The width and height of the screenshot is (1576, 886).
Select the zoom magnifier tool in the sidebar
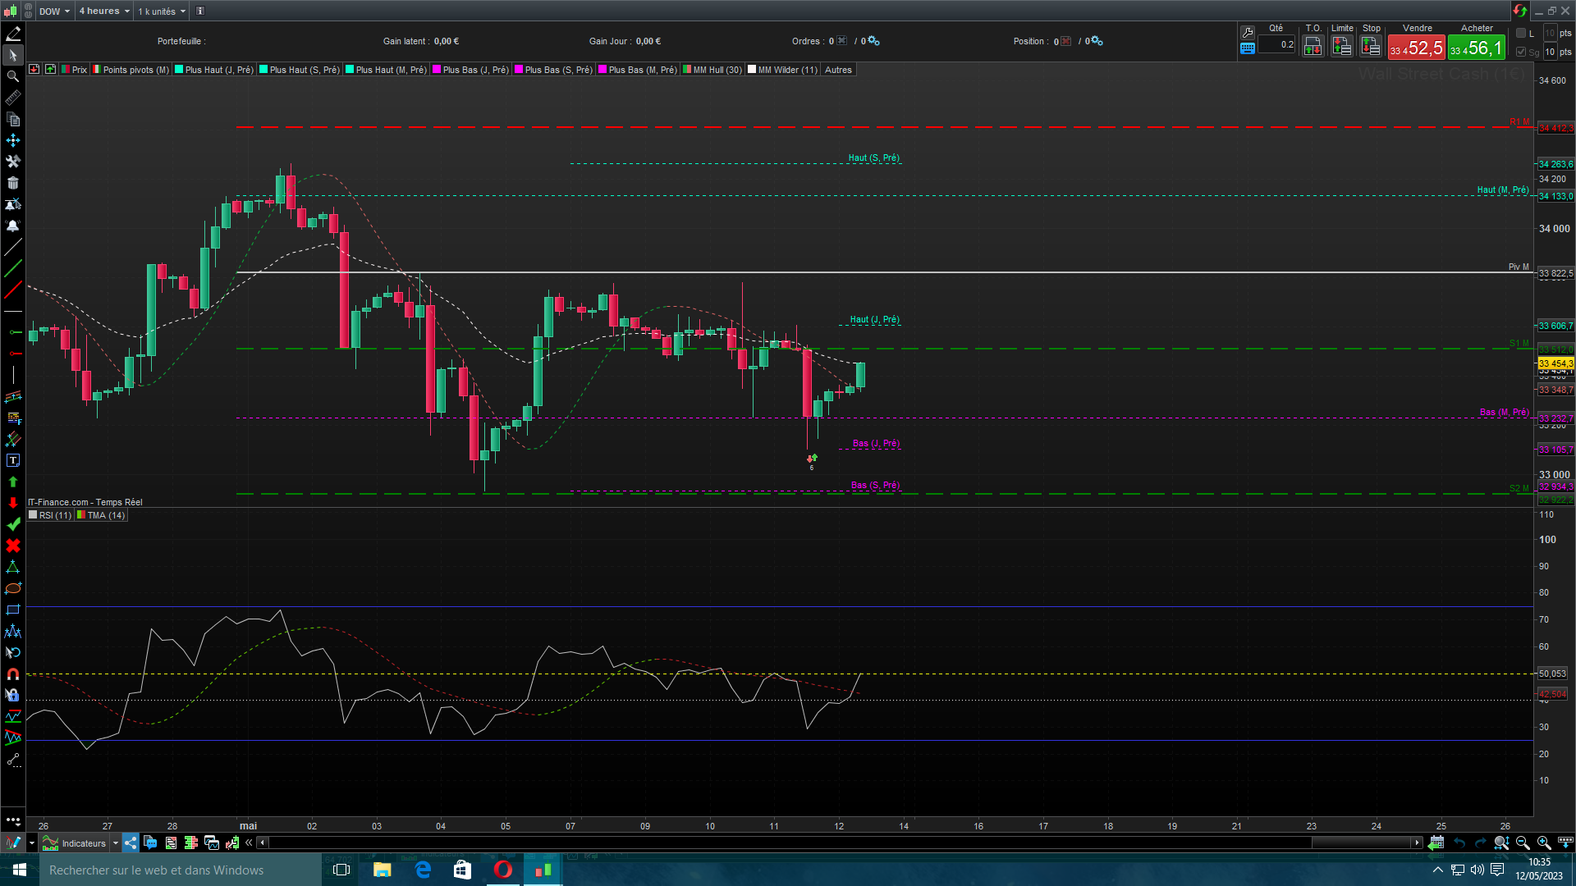click(13, 76)
